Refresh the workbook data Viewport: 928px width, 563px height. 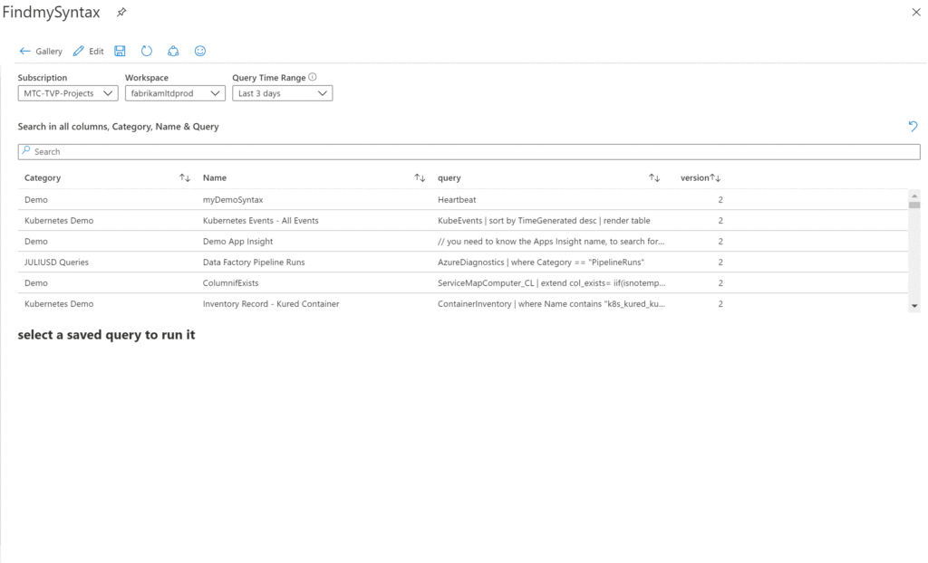tap(146, 51)
